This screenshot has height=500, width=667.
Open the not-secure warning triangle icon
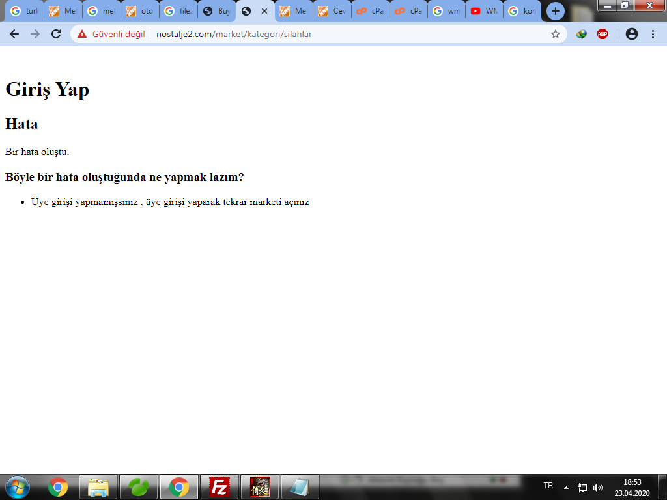click(x=82, y=34)
